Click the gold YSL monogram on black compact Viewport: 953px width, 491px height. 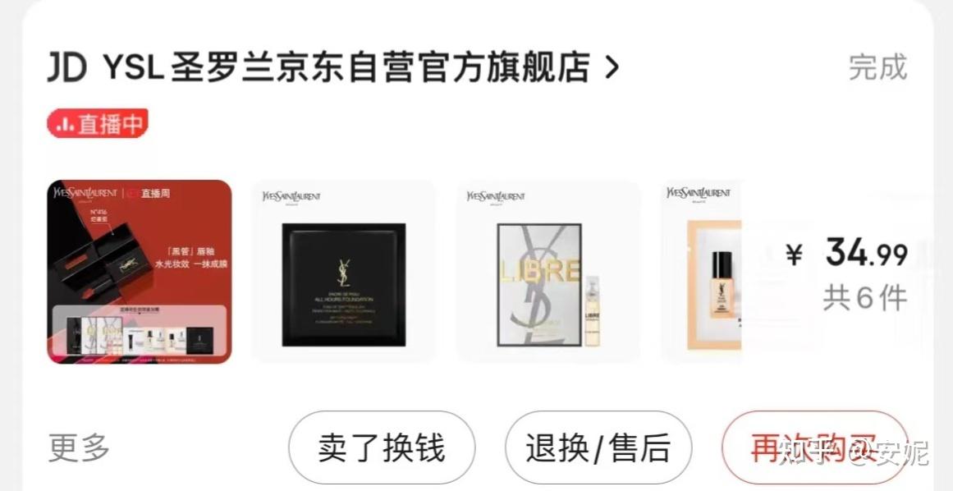(344, 273)
